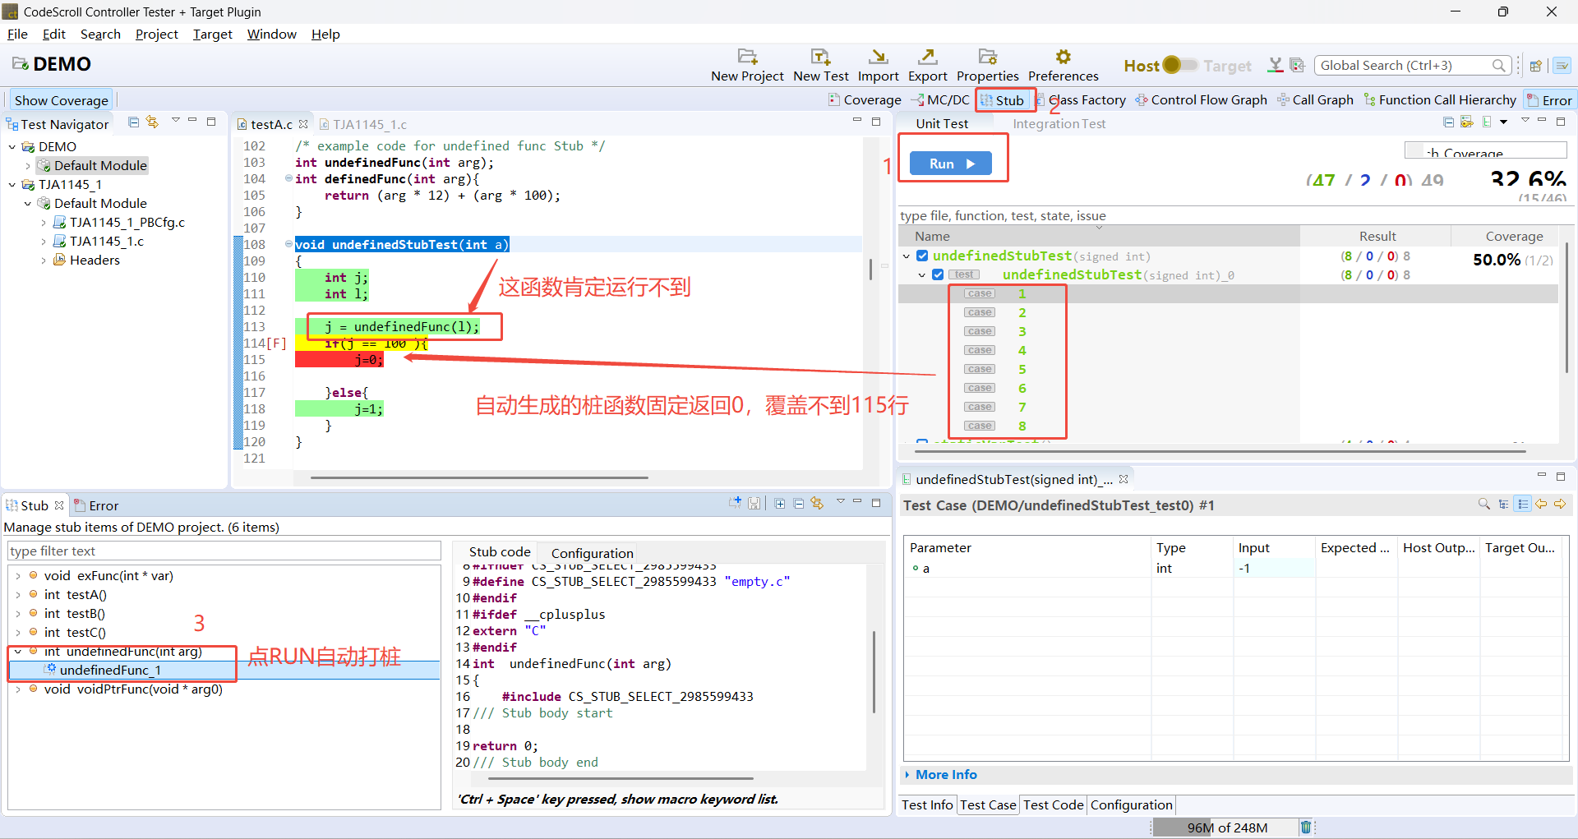This screenshot has width=1578, height=839.
Task: Select void voidPtrFunc(void * arg0) stub
Action: coord(133,689)
